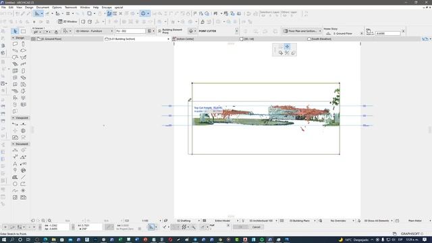Click the zoom in icon in bottom bar
The height and width of the screenshot is (243, 432).
tap(43, 221)
